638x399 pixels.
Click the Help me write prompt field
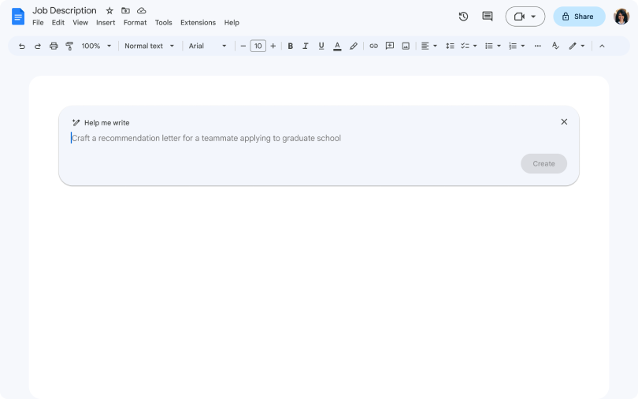click(x=299, y=138)
